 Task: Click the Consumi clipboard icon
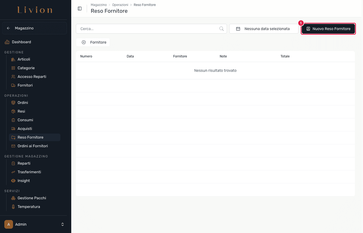(x=13, y=120)
